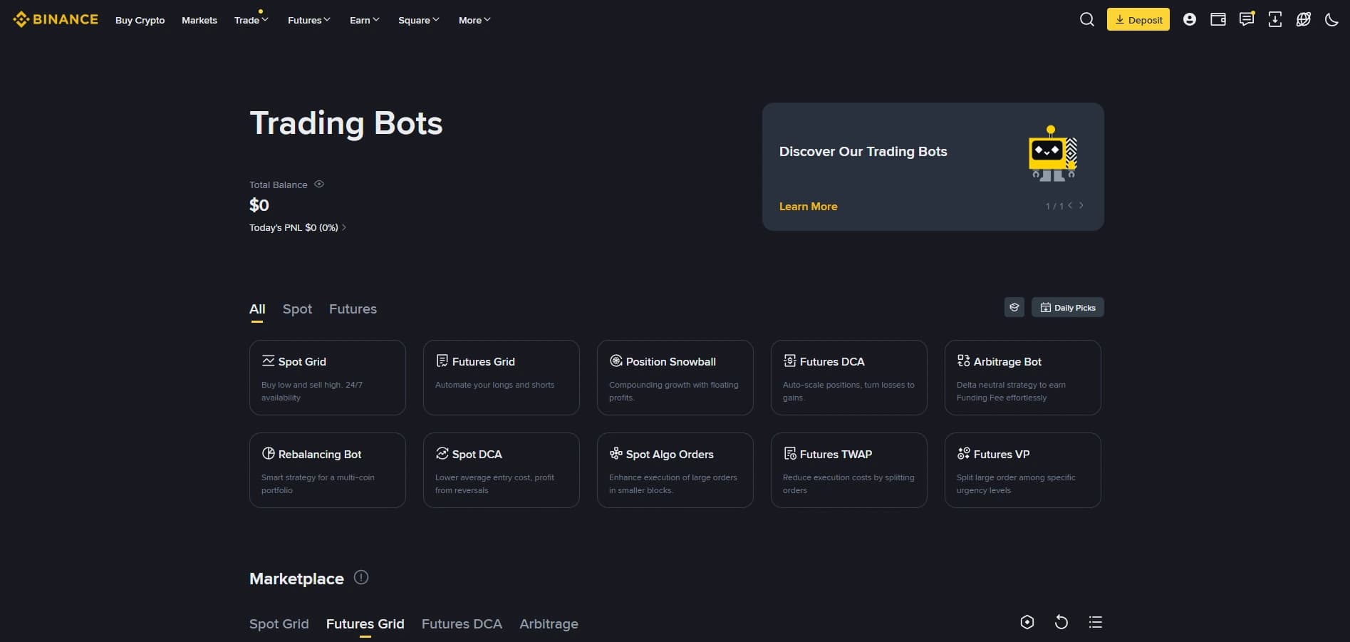The width and height of the screenshot is (1350, 642).
Task: Click 'Delta neutral strategy' description text
Action: tap(1011, 391)
